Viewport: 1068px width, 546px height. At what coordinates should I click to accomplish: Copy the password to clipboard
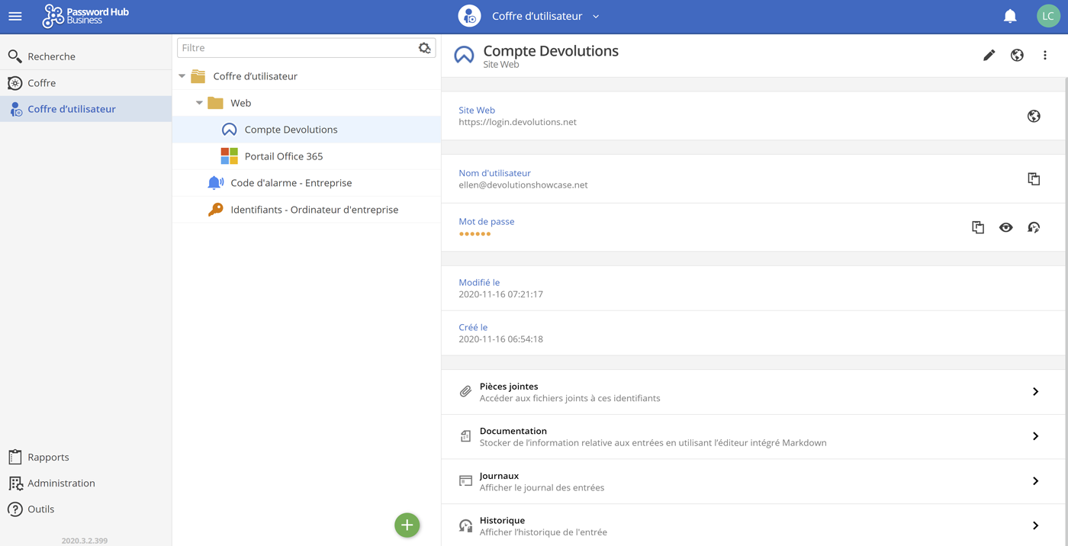pyautogui.click(x=978, y=227)
